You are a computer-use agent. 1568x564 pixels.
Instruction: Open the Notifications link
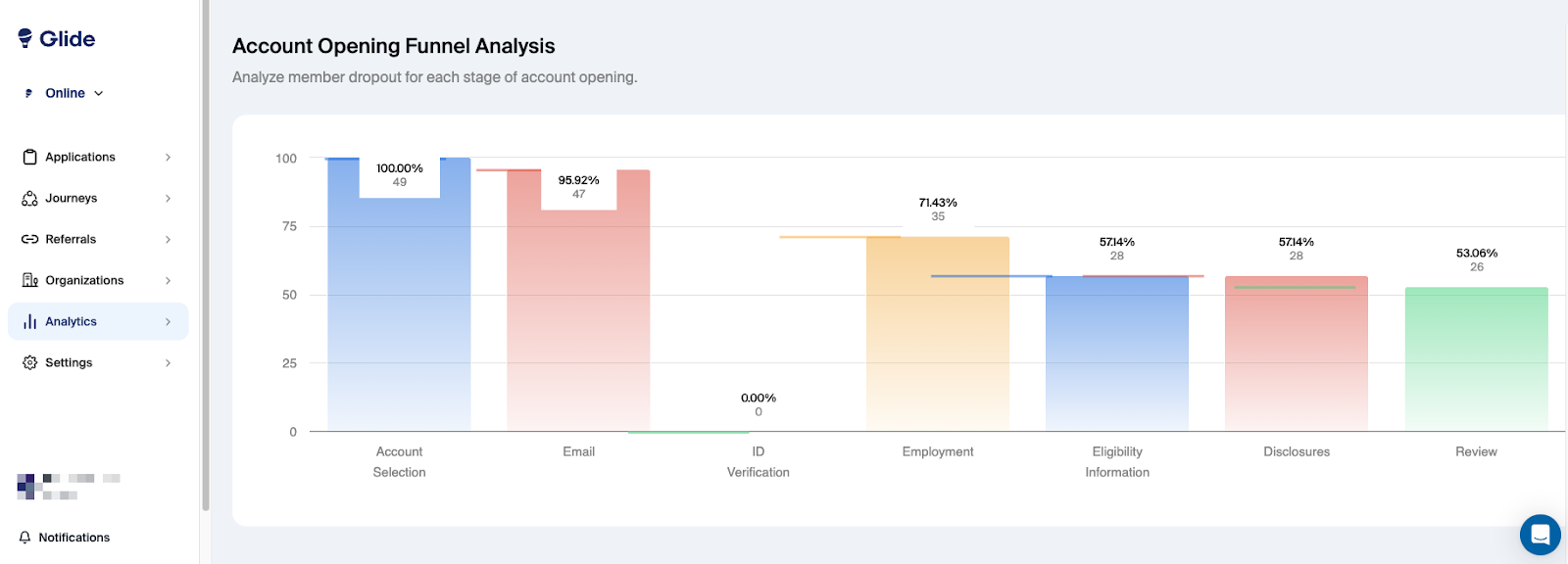[74, 538]
